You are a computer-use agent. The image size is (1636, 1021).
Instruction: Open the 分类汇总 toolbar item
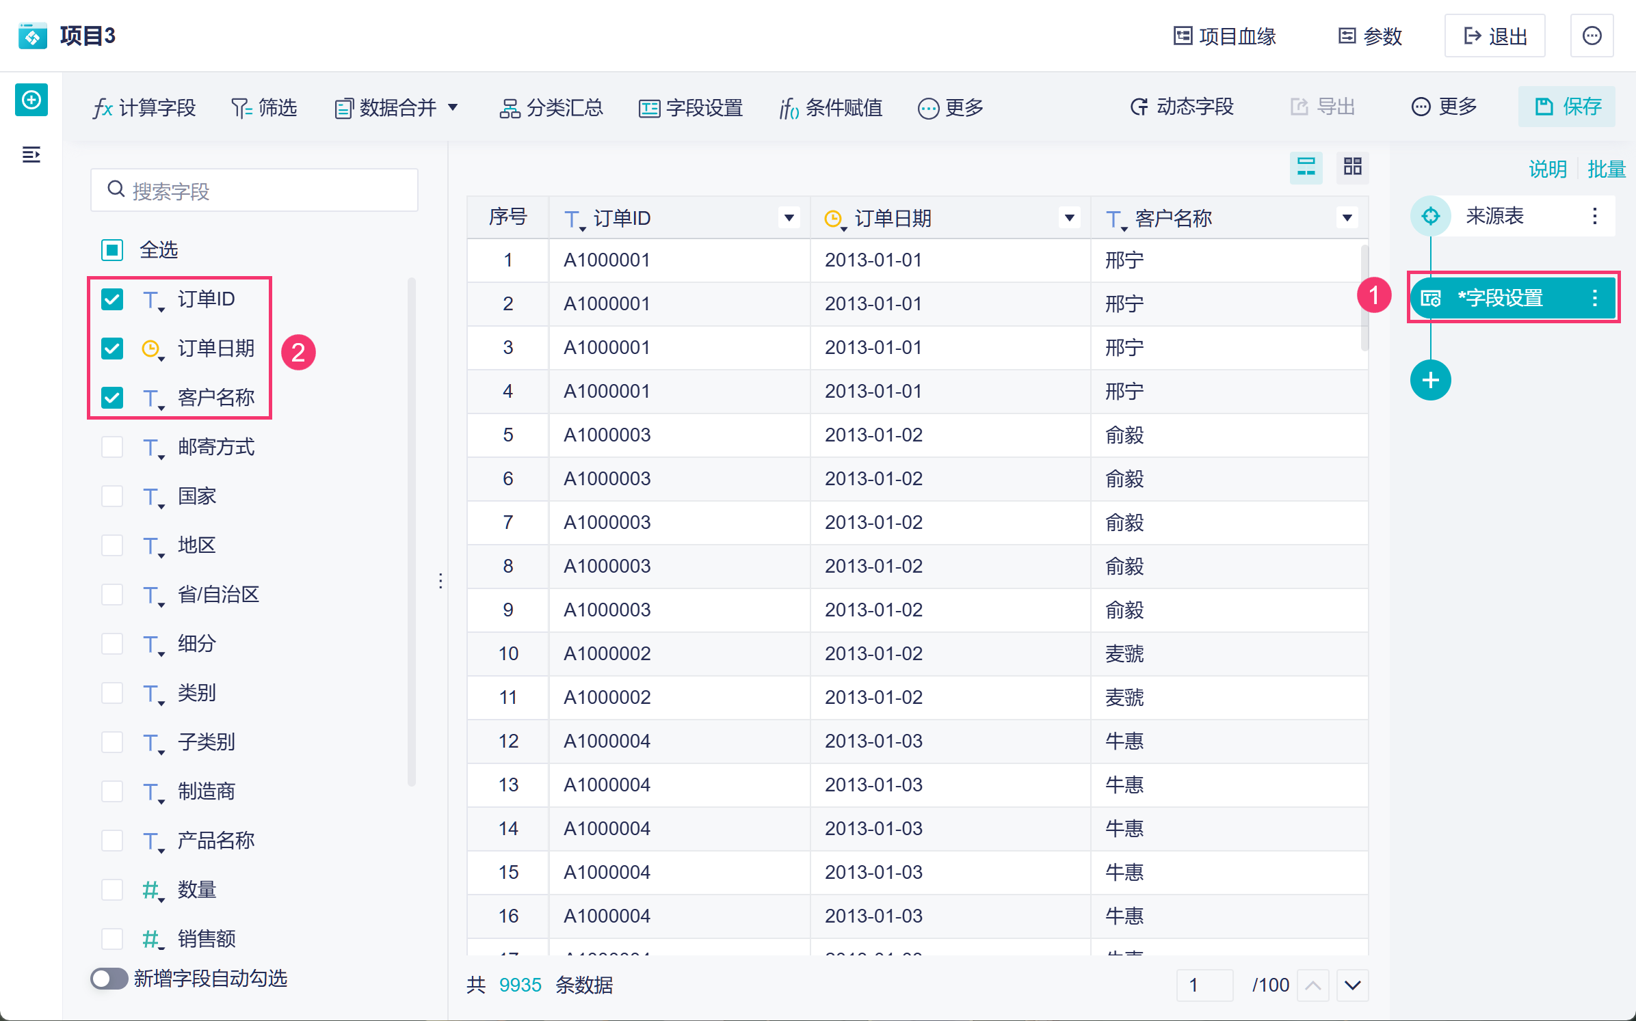[551, 107]
